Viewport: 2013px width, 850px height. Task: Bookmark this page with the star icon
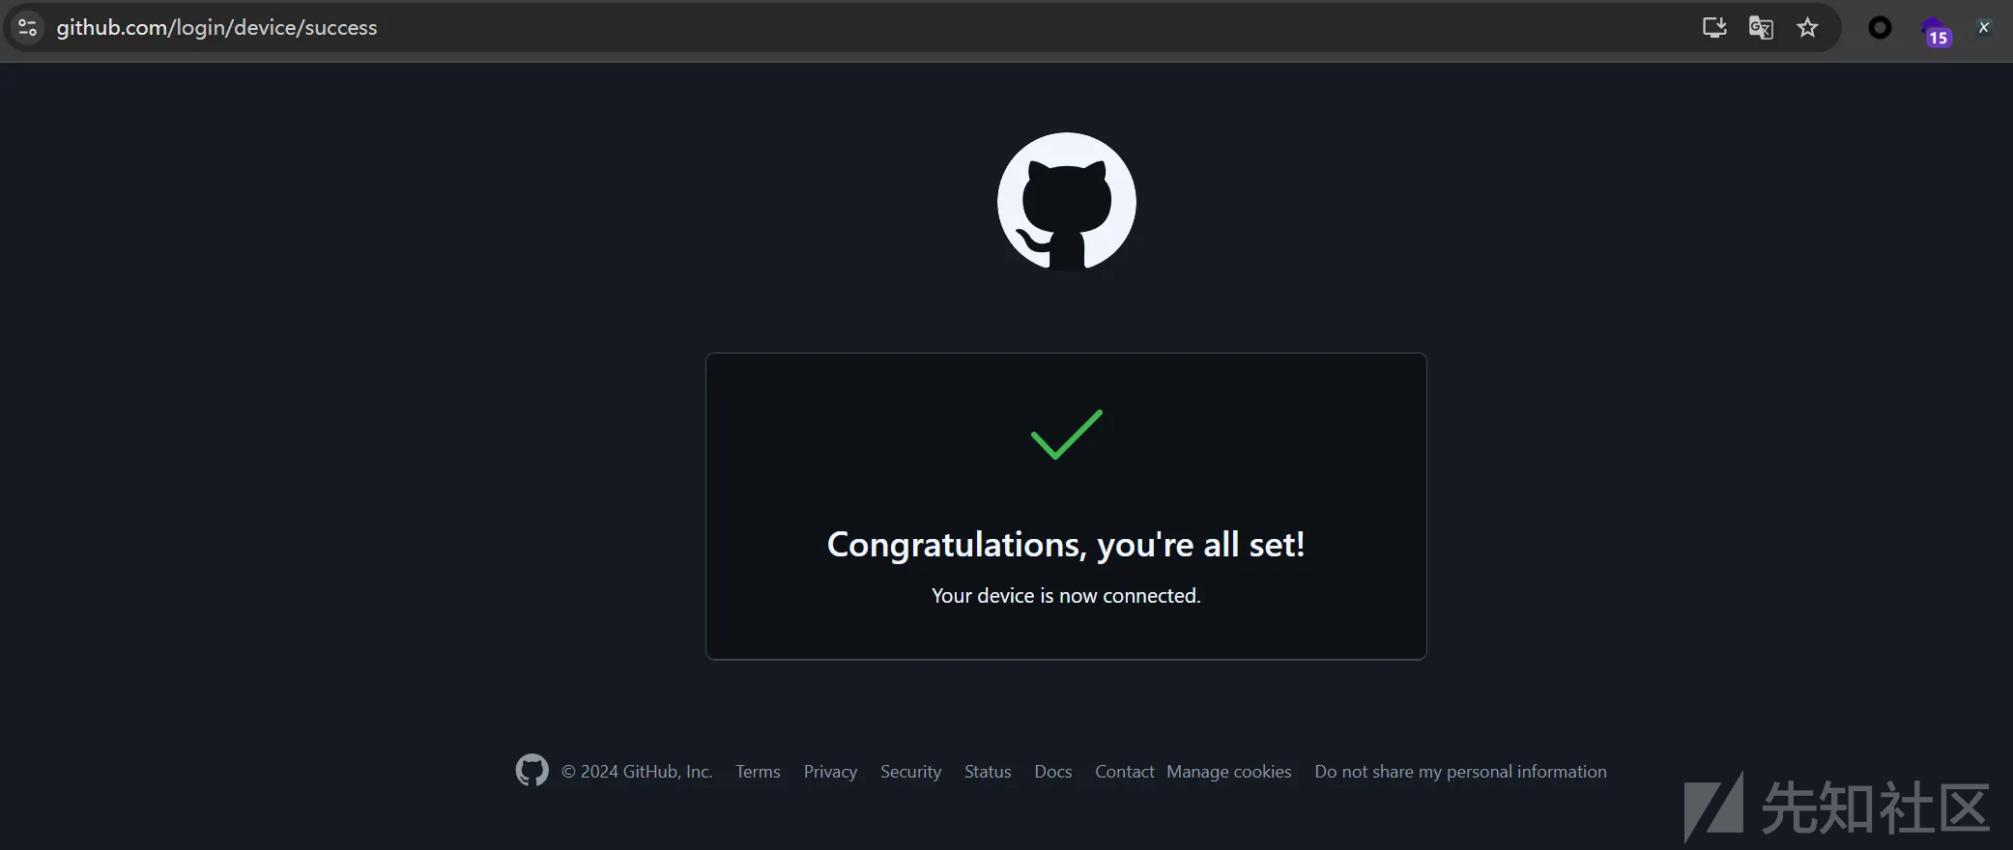[1808, 28]
